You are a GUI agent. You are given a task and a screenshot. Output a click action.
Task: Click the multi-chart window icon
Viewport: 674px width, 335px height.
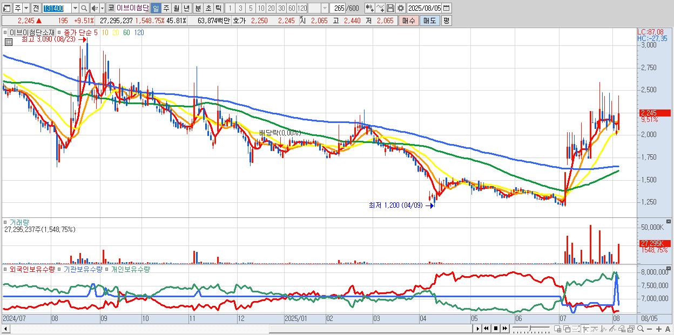pyautogui.click(x=631, y=329)
